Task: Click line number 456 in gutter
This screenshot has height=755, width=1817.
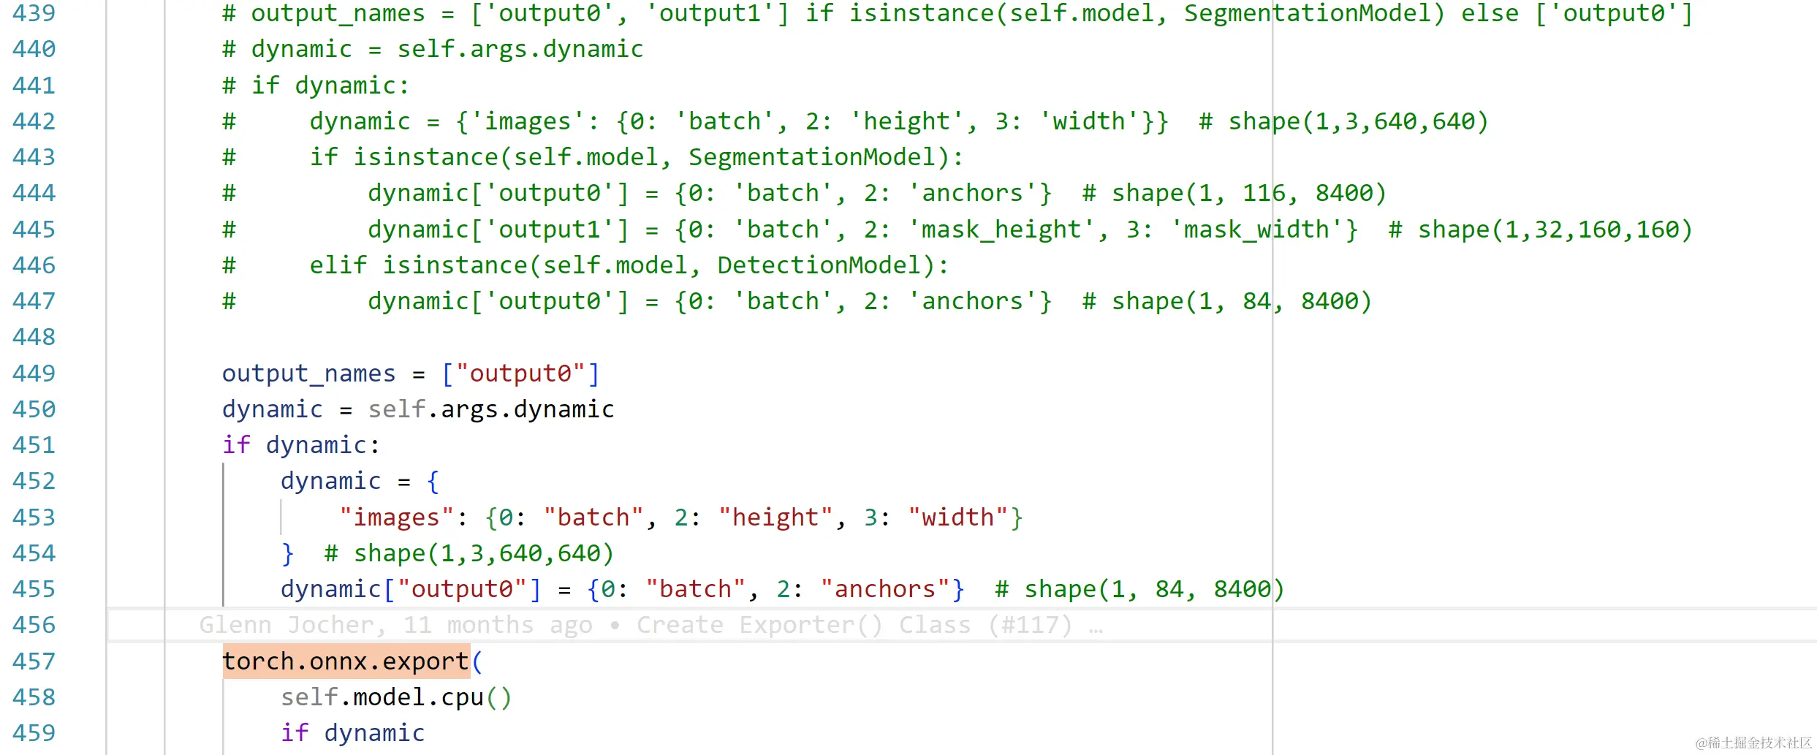Action: tap(34, 625)
